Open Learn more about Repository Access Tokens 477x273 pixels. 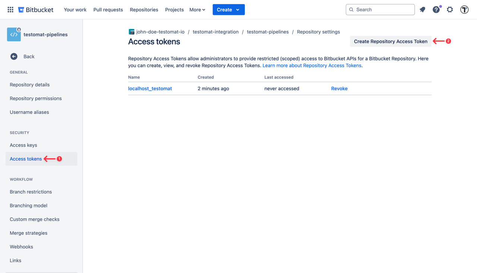(312, 65)
